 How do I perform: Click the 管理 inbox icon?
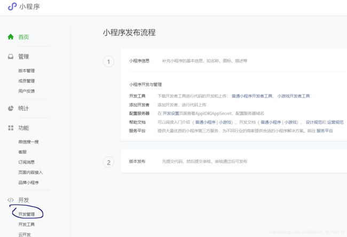pos(11,57)
